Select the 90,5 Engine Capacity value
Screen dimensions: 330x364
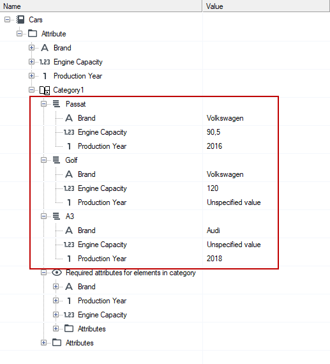(x=213, y=132)
